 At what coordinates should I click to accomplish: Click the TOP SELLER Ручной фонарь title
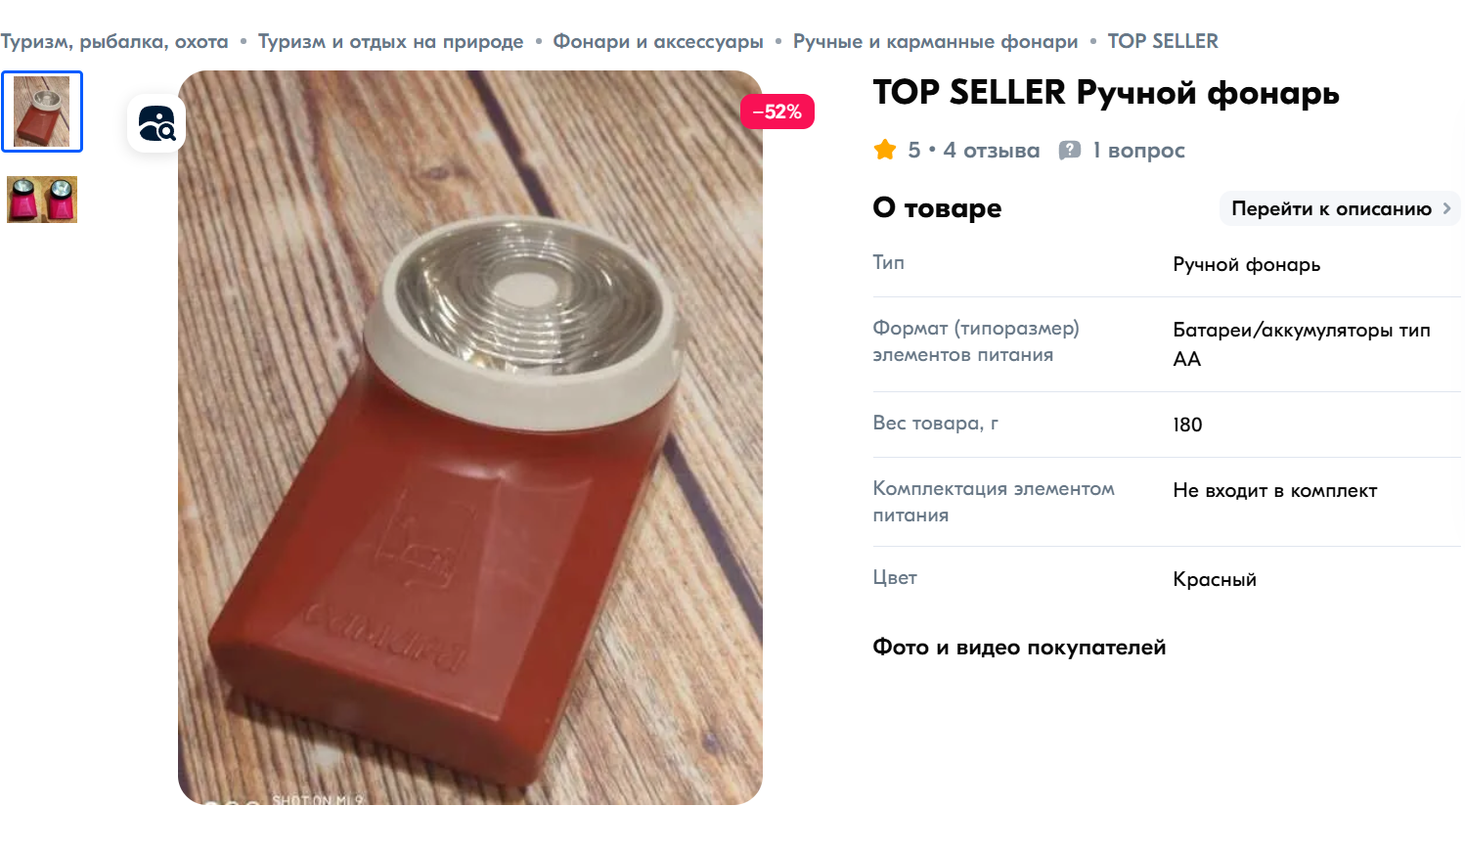point(1105,93)
